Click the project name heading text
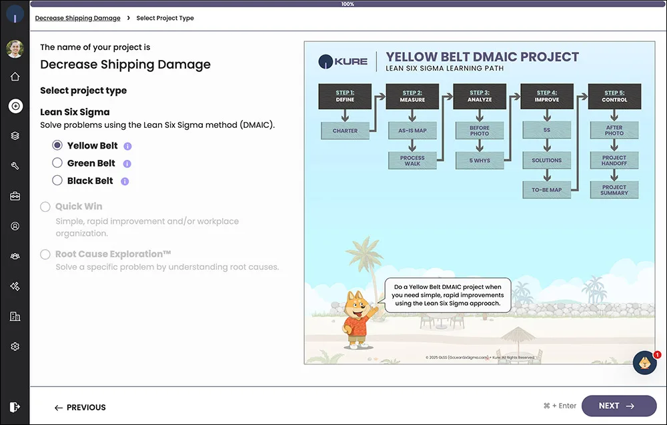The height and width of the screenshot is (425, 667). point(125,65)
